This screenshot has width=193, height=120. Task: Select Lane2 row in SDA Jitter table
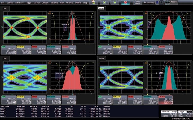tap(55, 111)
